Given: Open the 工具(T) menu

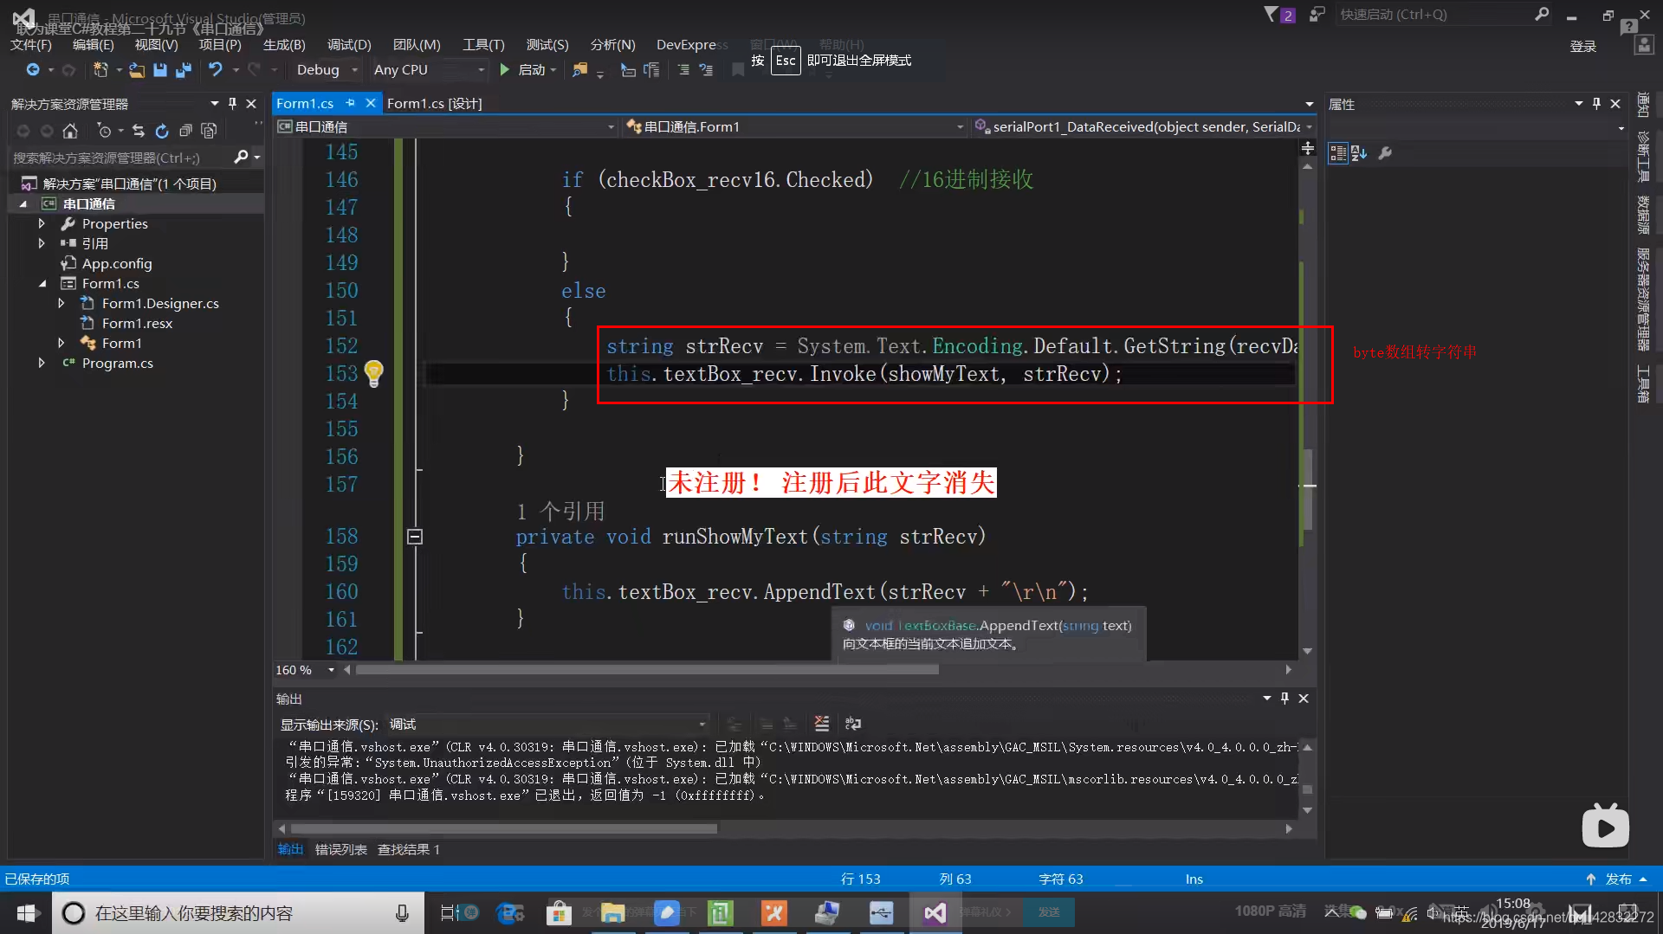Looking at the screenshot, I should [x=483, y=44].
